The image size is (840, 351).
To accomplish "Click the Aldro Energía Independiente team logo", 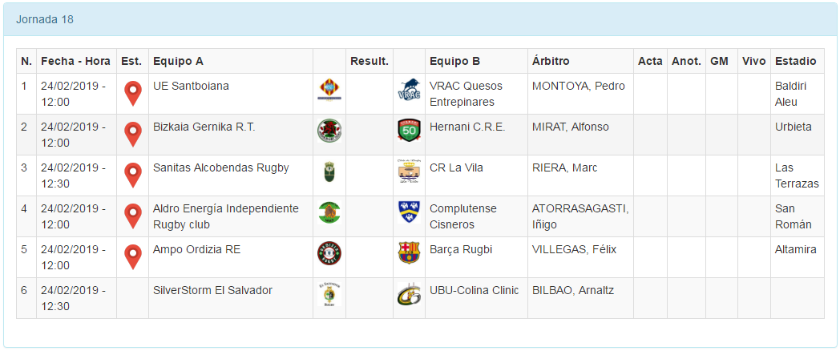I will [329, 212].
